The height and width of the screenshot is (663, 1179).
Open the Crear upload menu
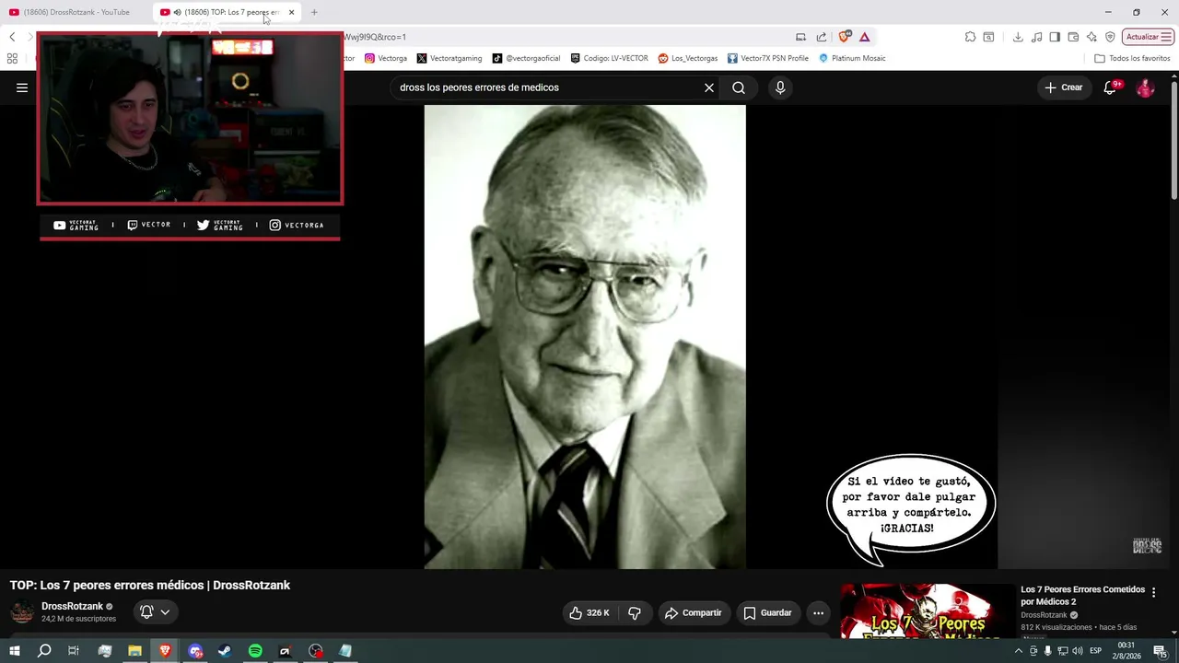coord(1064,87)
